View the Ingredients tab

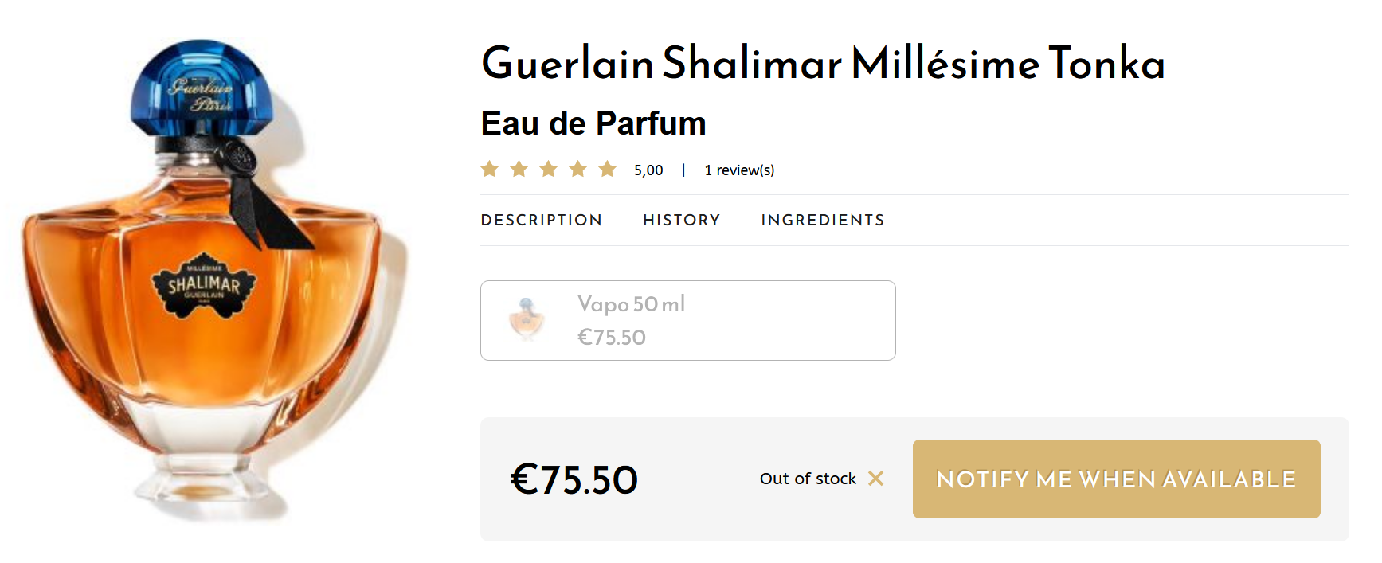pyautogui.click(x=823, y=220)
